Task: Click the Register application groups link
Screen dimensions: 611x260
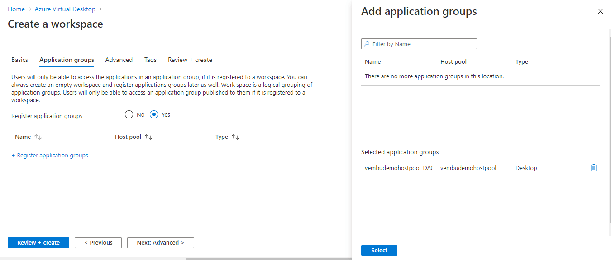Action: pos(50,155)
